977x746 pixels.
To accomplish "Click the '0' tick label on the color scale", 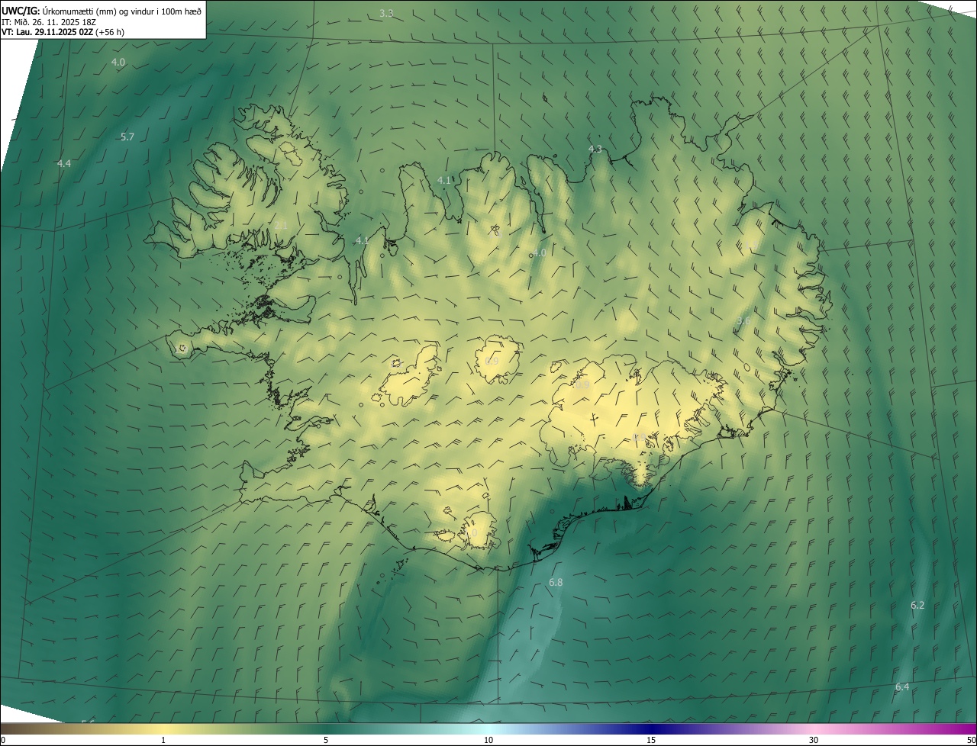I will 3,740.
